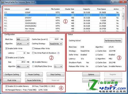Toggle Enable OS Invisible Memory checkbox
This screenshot has width=128, height=94.
coord(6,86)
